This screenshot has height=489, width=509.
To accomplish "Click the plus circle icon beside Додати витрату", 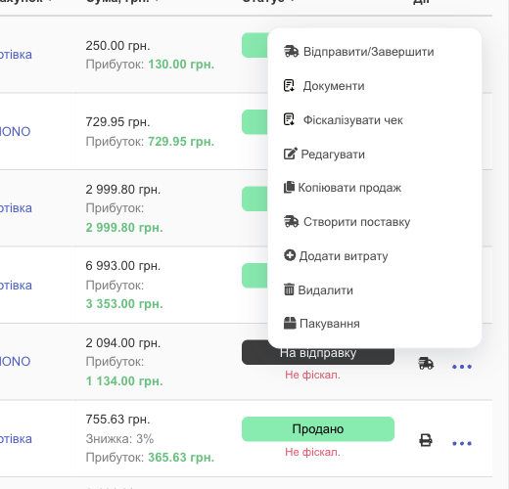I will tap(290, 255).
